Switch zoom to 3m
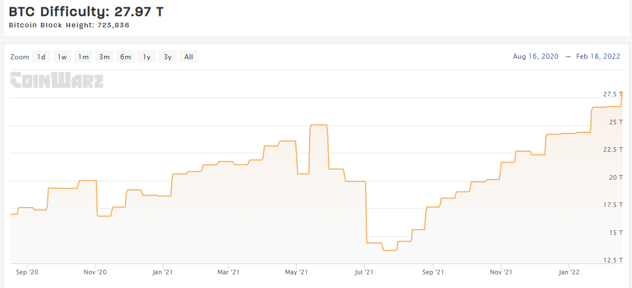Image resolution: width=632 pixels, height=288 pixels. point(104,56)
